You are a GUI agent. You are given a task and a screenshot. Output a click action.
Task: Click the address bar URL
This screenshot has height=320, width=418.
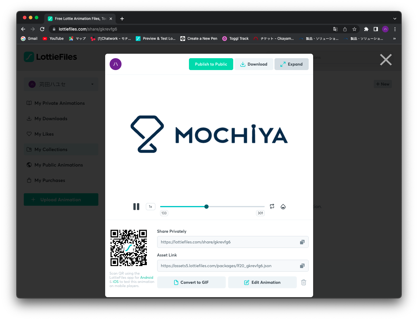(88, 29)
